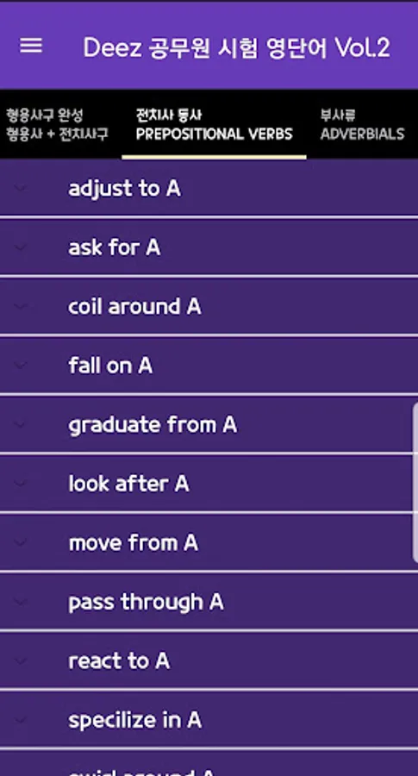Expand the chevron beside graduate from A
The width and height of the screenshot is (418, 776).
(x=21, y=424)
